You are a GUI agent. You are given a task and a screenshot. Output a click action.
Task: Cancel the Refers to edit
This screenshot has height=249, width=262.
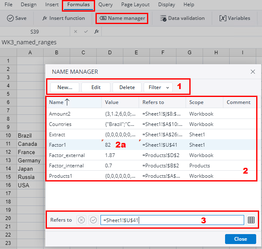pyautogui.click(x=81, y=220)
